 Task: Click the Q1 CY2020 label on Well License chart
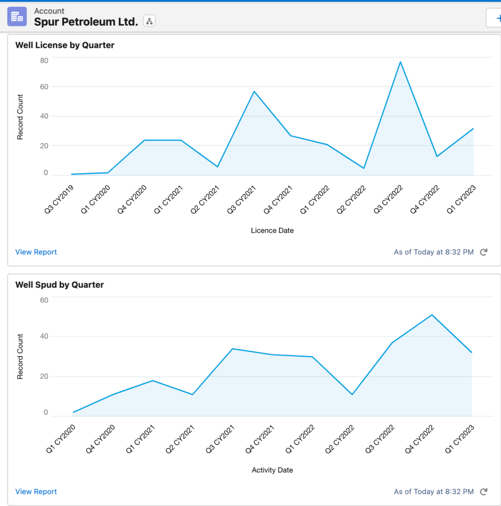tap(95, 200)
